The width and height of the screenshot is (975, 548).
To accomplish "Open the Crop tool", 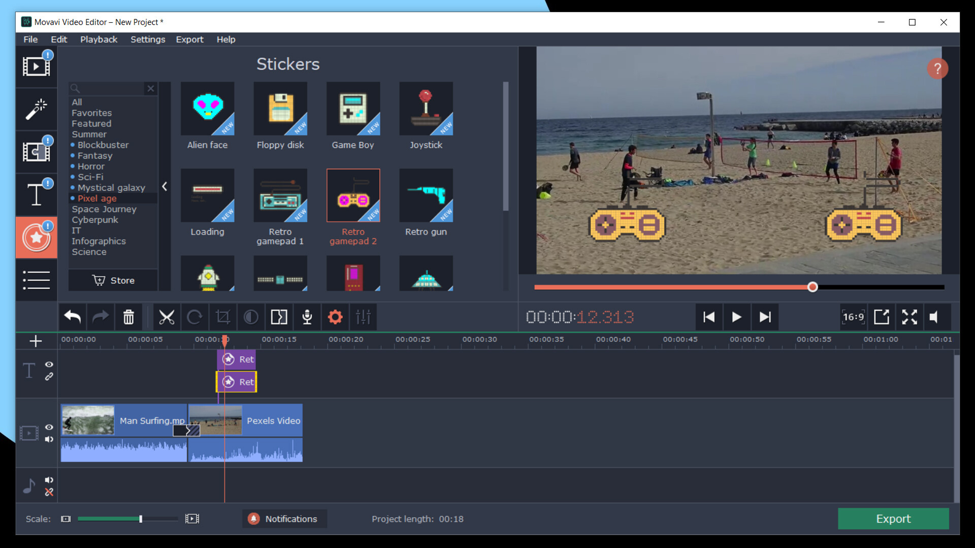I will coord(223,317).
